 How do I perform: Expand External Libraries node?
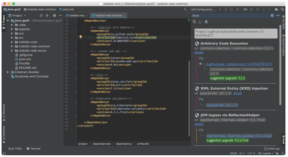click(8, 72)
